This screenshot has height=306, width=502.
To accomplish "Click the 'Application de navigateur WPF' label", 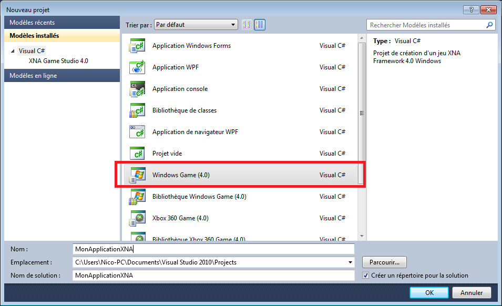I will [x=196, y=132].
